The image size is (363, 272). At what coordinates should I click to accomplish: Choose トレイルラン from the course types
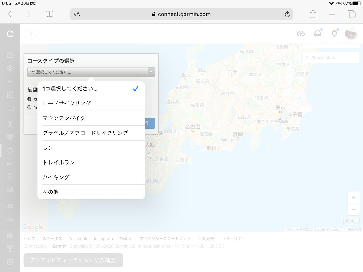click(91, 163)
